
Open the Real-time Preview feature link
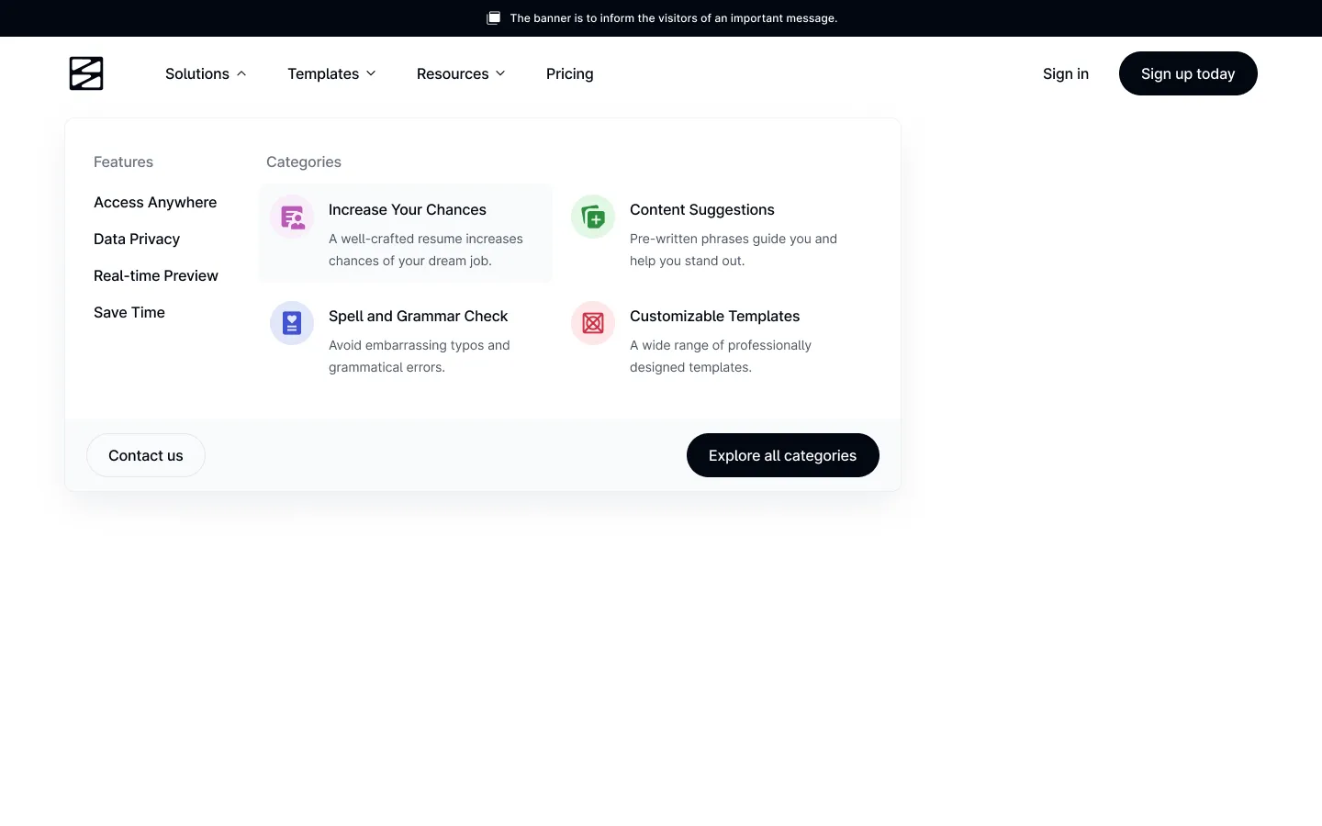coord(156,275)
